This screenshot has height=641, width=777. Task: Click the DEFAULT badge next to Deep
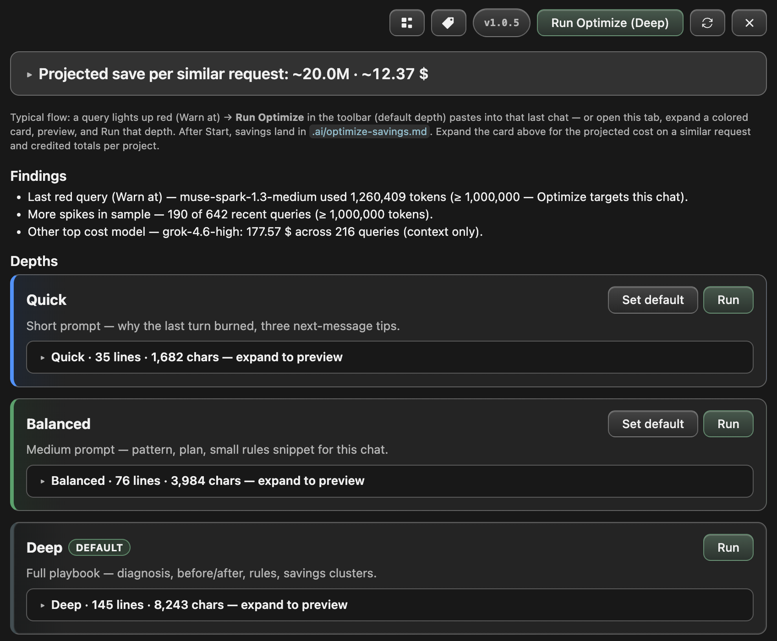pos(99,548)
